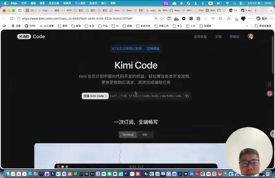Image resolution: width=275 pixels, height=178 pixels.
Task: Expand the AI bookmarks folder
Action: (x=115, y=26)
